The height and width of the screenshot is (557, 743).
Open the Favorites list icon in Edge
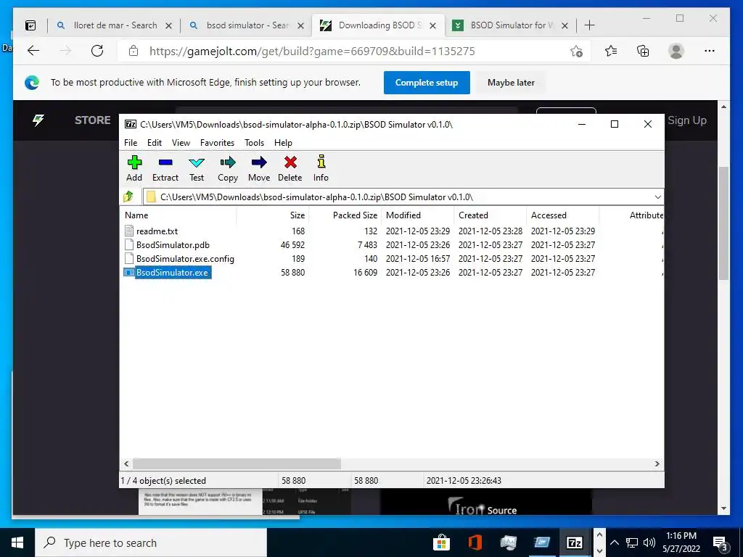(611, 51)
